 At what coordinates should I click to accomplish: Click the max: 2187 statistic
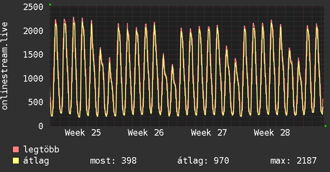point(294,161)
